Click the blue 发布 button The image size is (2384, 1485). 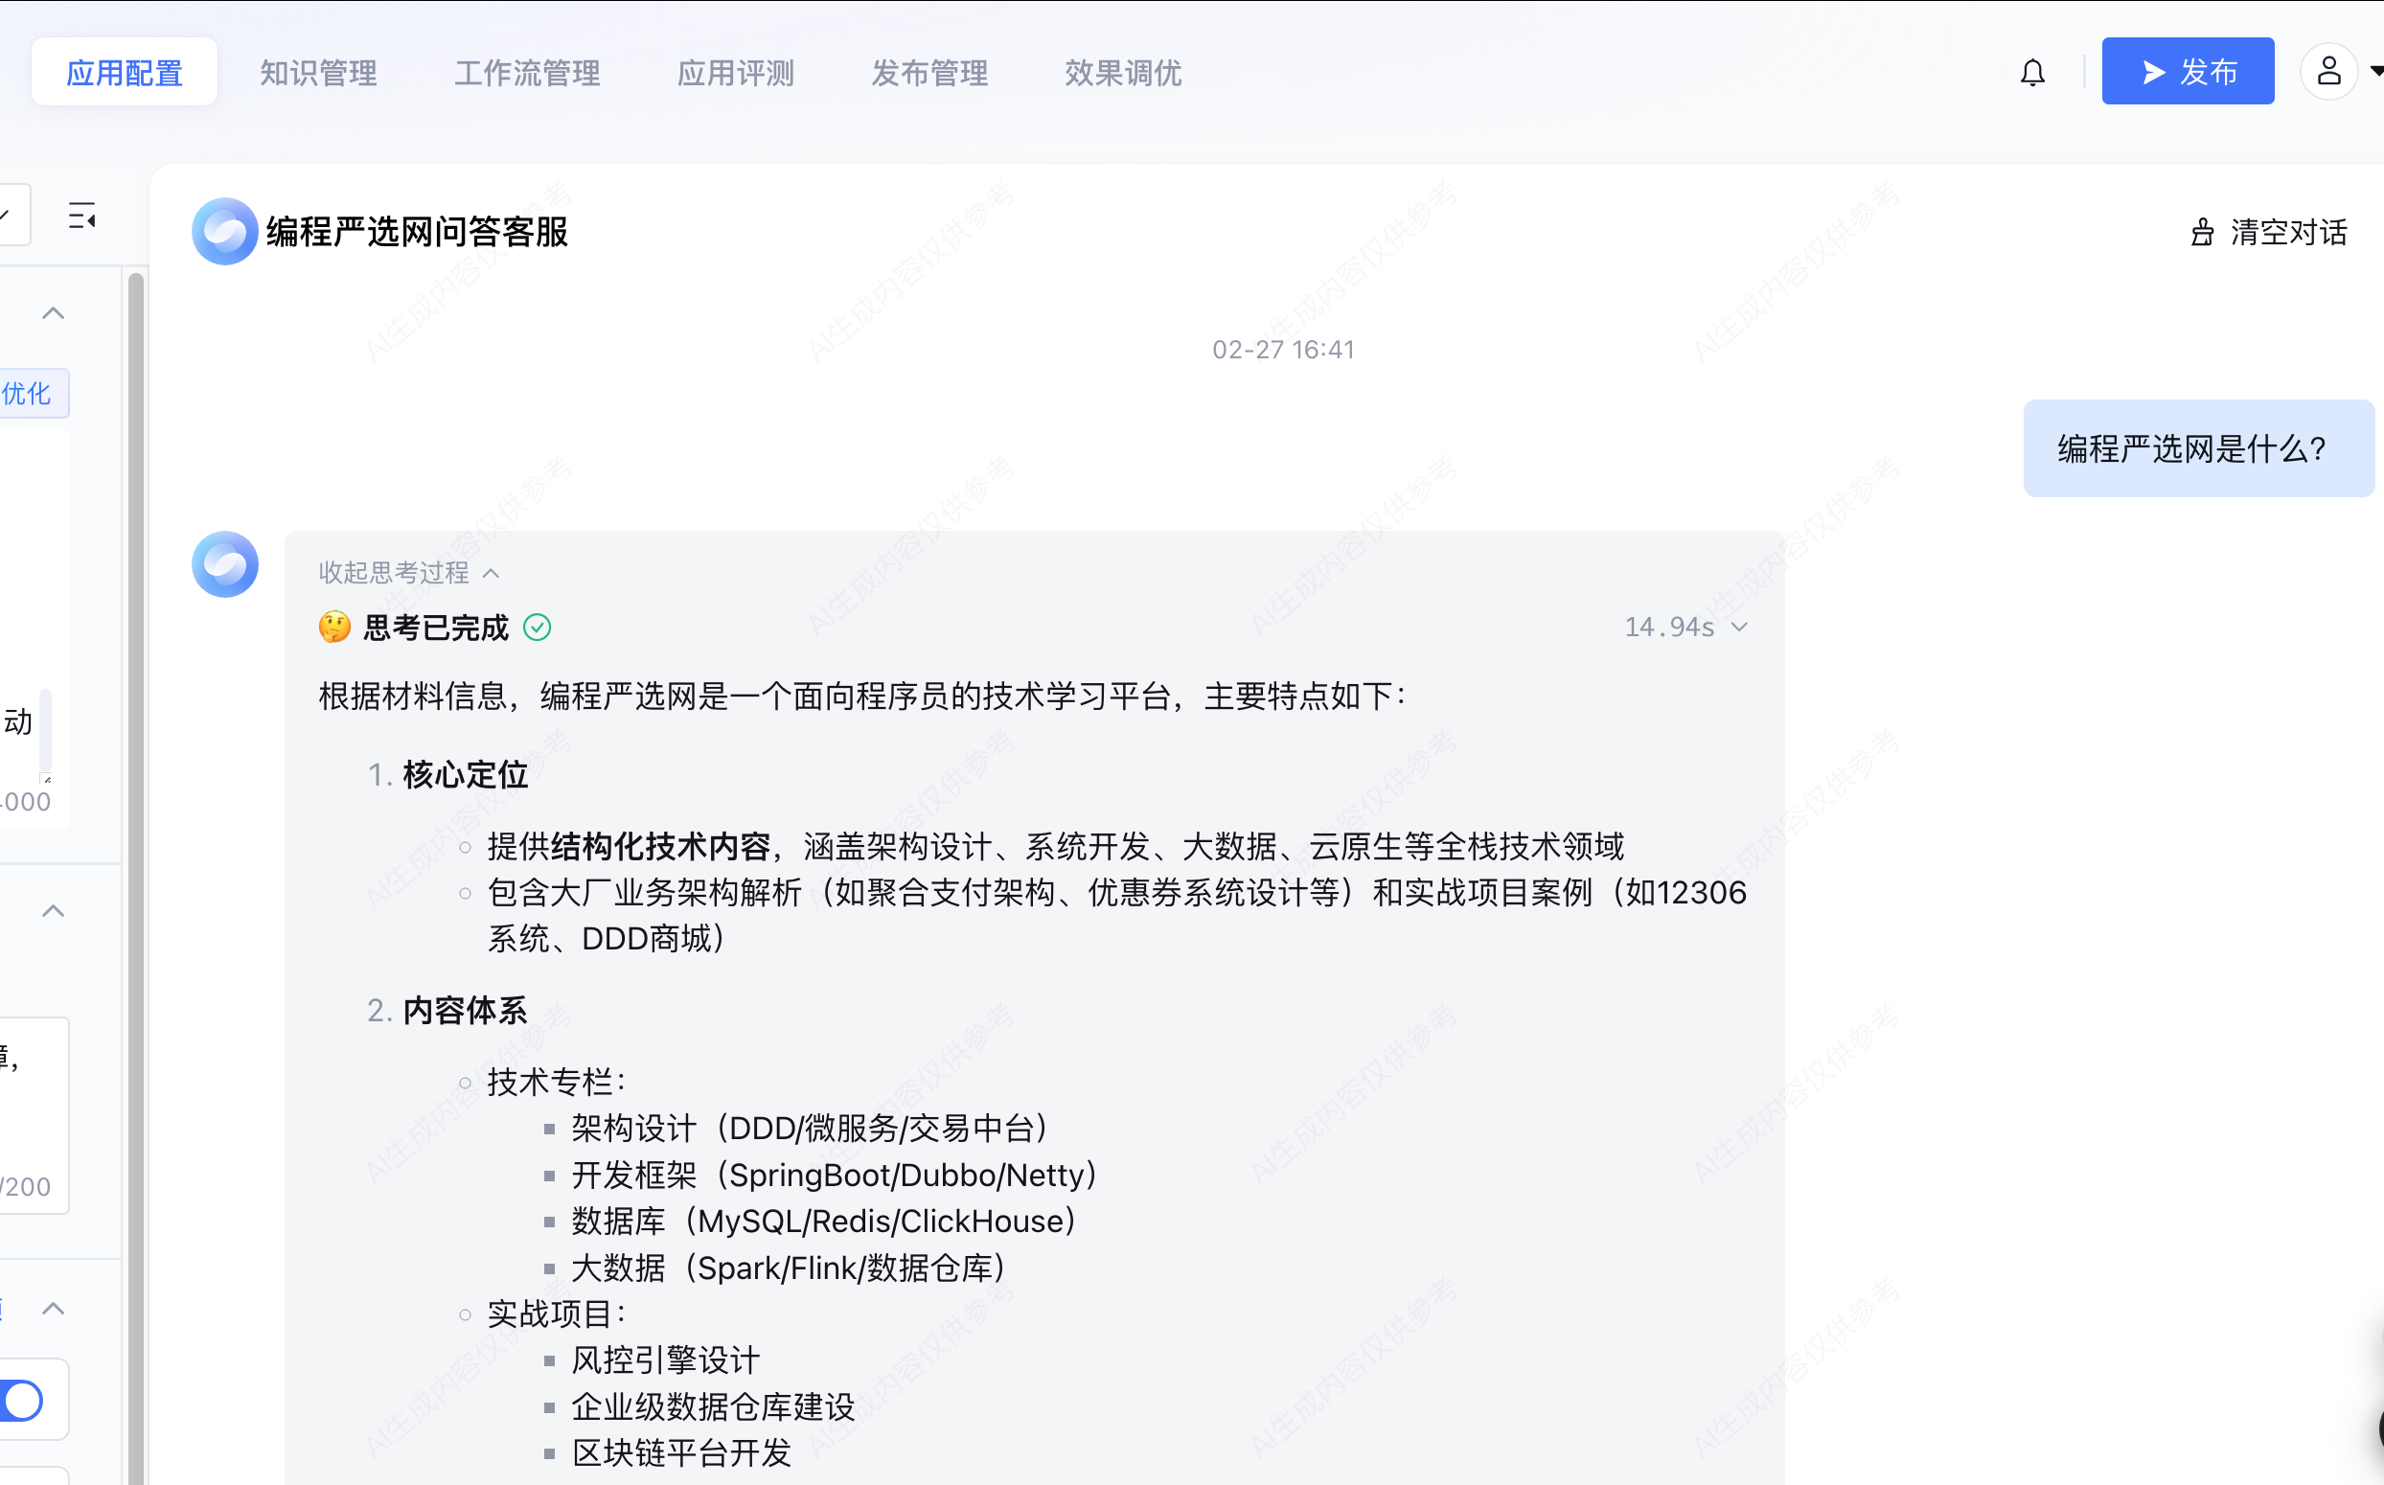(2187, 72)
